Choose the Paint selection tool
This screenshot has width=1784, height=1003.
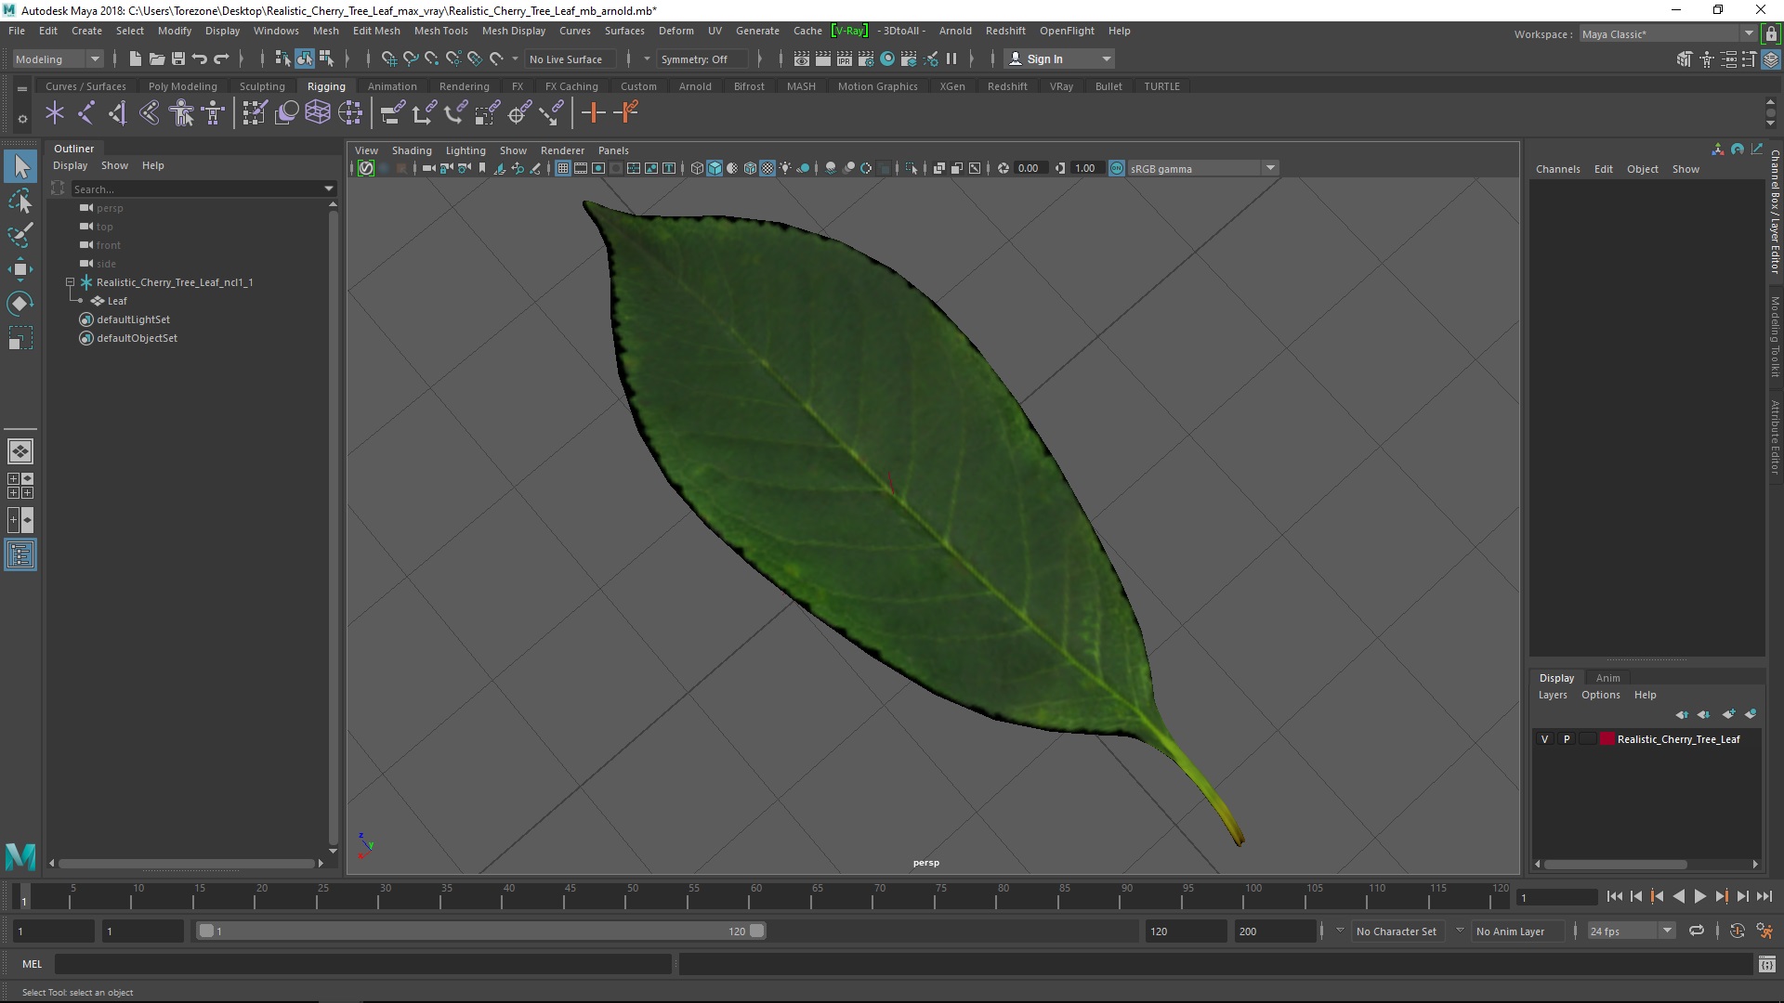pos(20,235)
